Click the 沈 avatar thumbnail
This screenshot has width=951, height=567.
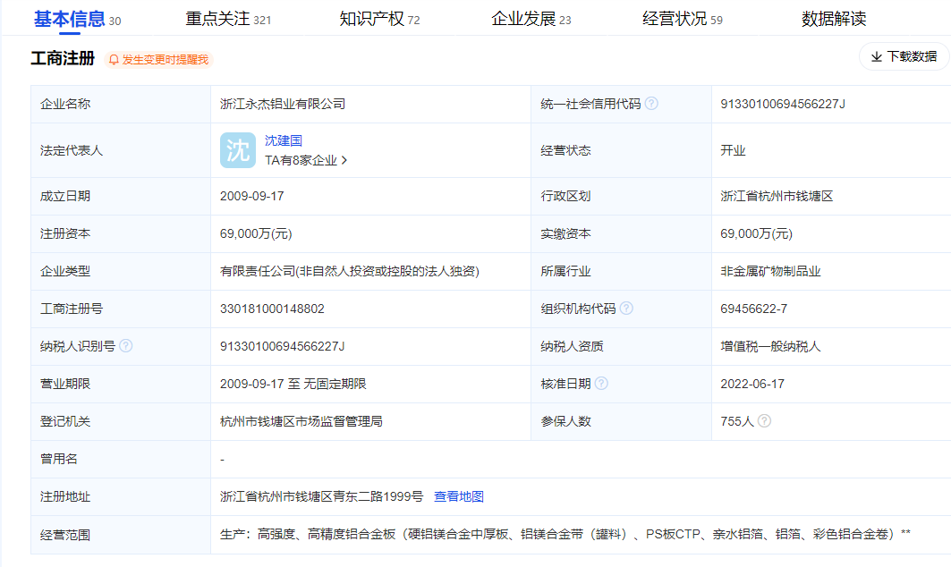pos(238,150)
